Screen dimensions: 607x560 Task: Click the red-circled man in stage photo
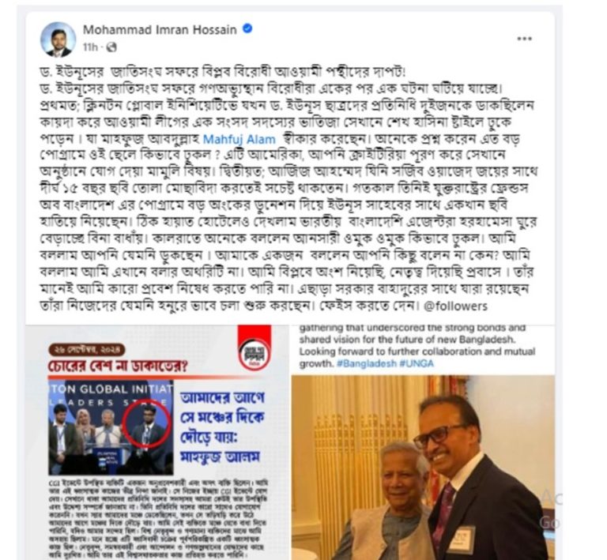(146, 427)
